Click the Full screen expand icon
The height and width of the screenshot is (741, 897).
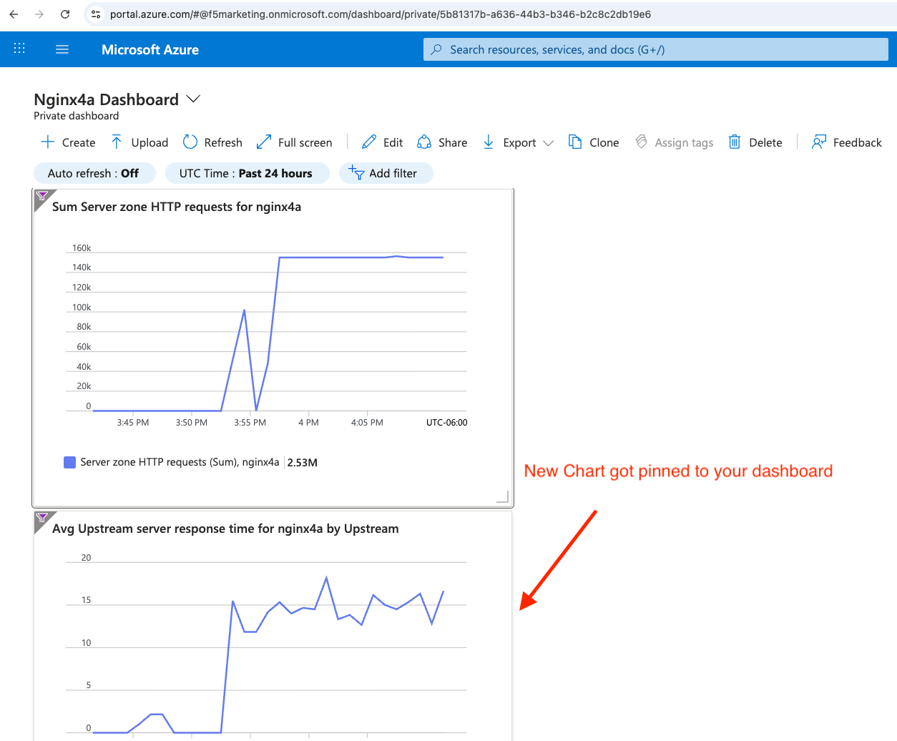(264, 142)
